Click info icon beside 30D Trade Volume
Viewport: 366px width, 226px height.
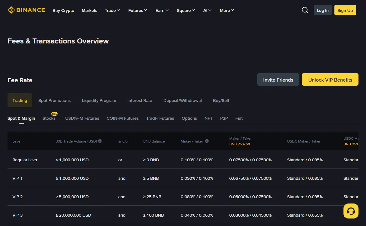pyautogui.click(x=100, y=141)
